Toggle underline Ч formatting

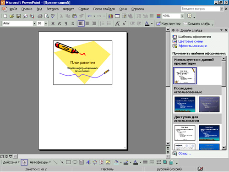(x=66, y=23)
